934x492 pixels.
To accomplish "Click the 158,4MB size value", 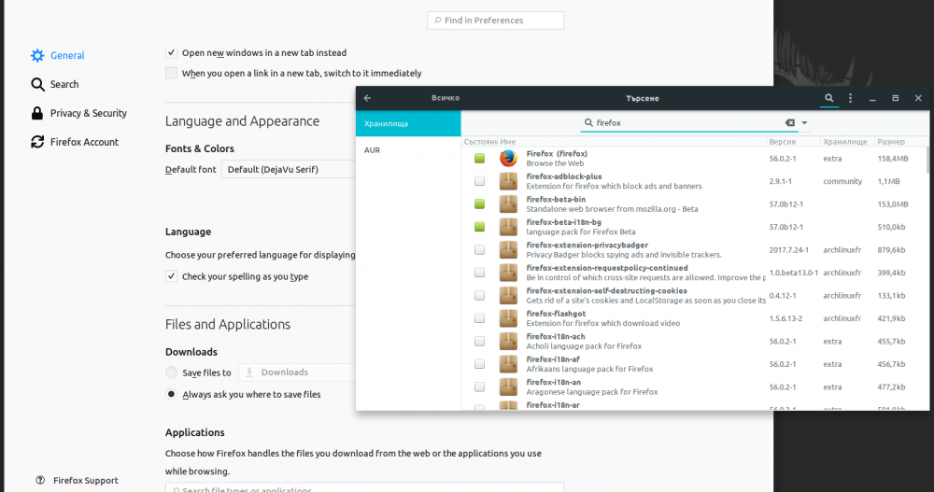I will (892, 159).
